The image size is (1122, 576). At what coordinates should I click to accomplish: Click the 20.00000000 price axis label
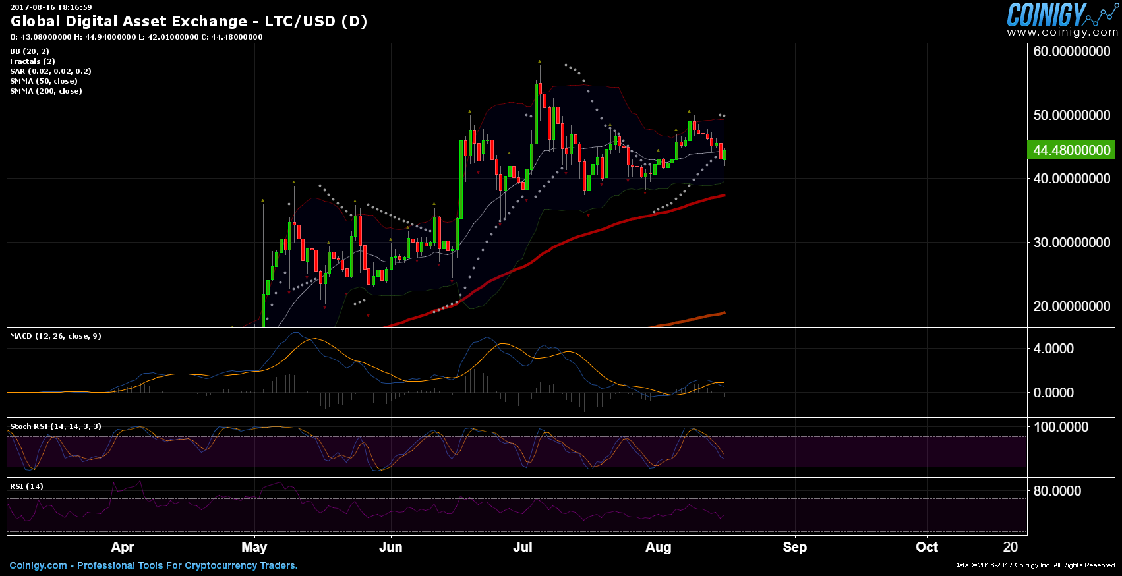pos(1072,306)
